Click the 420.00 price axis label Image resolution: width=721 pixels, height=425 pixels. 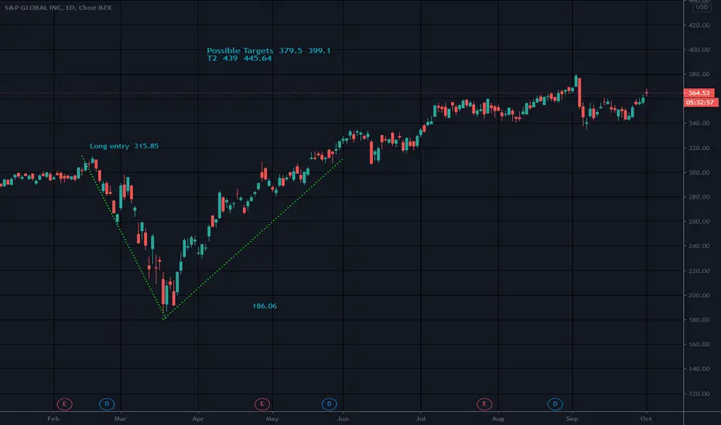[x=699, y=25]
